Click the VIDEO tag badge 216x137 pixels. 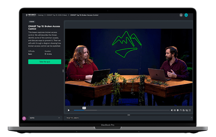coord(32,22)
